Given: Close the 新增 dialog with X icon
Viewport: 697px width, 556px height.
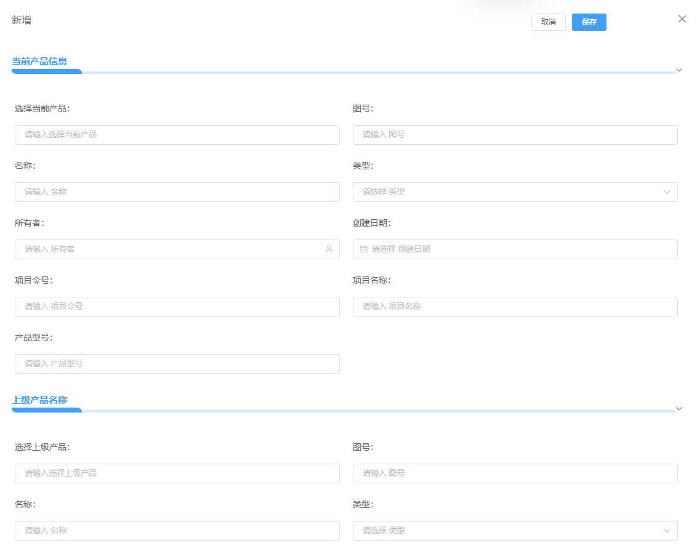Looking at the screenshot, I should pos(682,18).
